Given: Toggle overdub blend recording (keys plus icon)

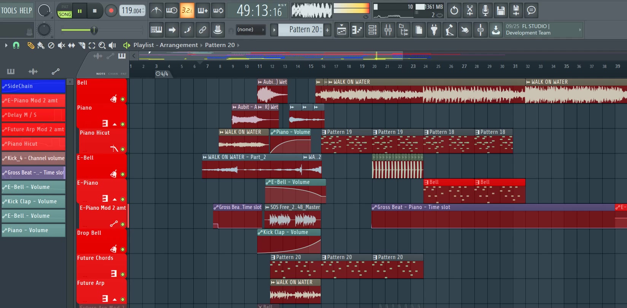Looking at the screenshot, I should click(202, 10).
